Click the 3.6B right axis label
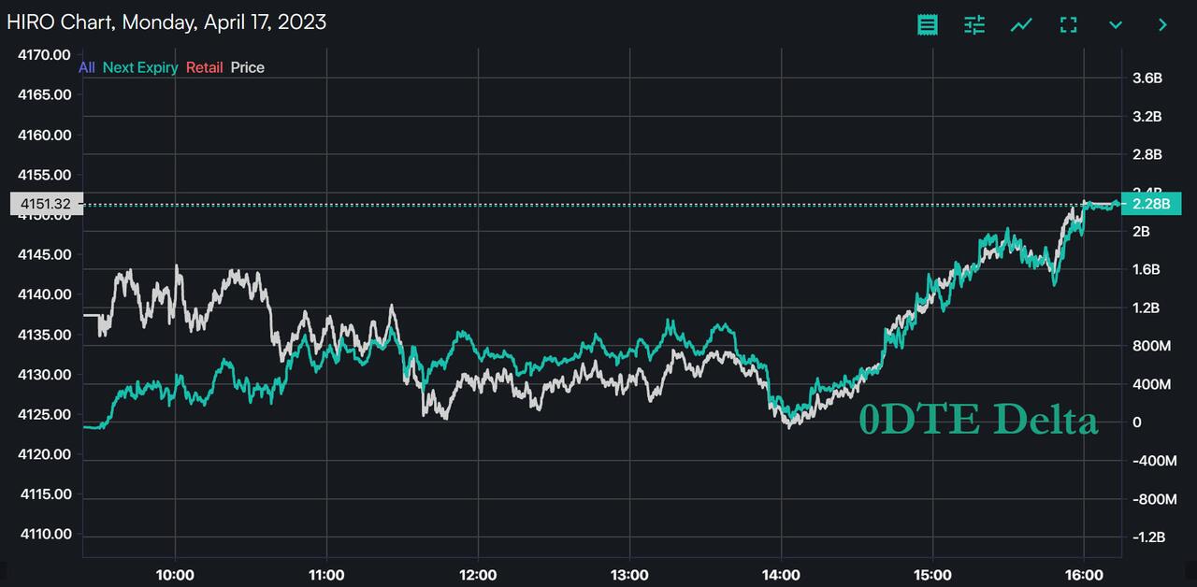Image resolution: width=1197 pixels, height=587 pixels. [1147, 78]
